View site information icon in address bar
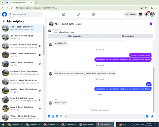 pos(17,8)
